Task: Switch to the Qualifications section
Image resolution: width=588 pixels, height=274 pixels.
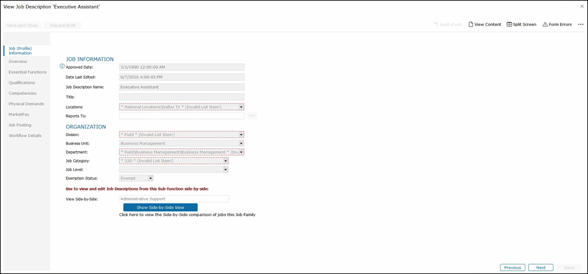Action: (22, 83)
